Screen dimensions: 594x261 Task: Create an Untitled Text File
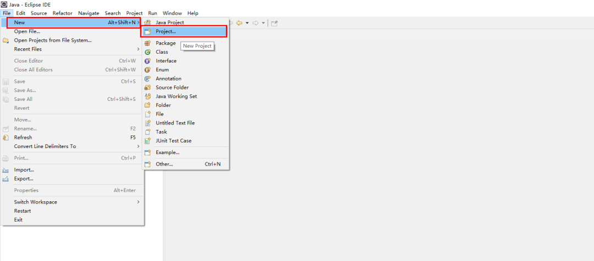tap(185, 123)
